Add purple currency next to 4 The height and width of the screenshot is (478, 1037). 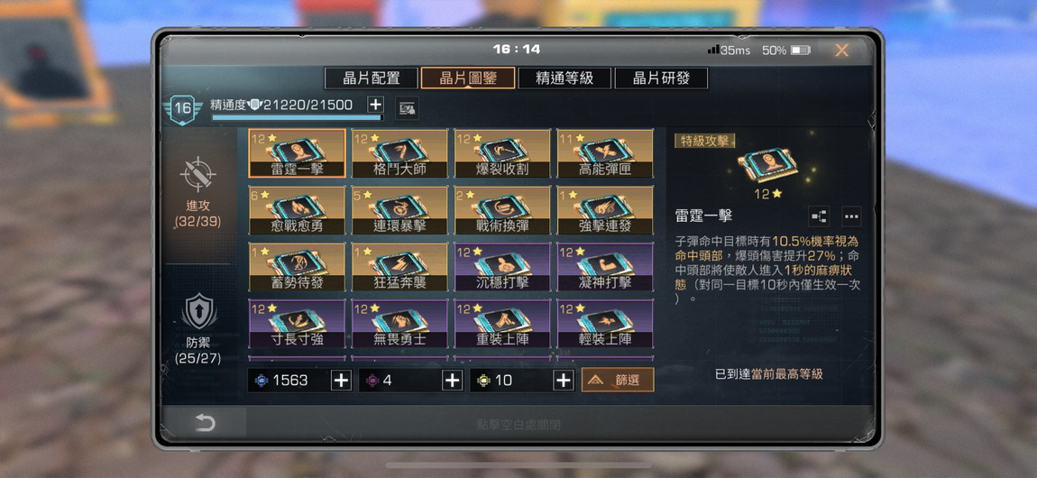coord(452,381)
